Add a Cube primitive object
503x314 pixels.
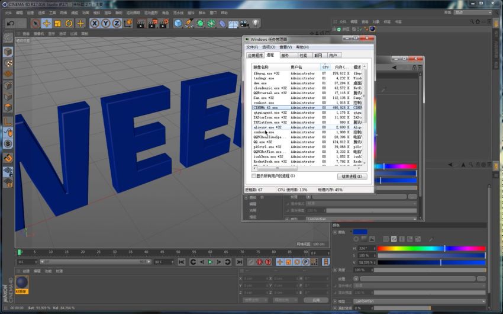click(x=178, y=23)
